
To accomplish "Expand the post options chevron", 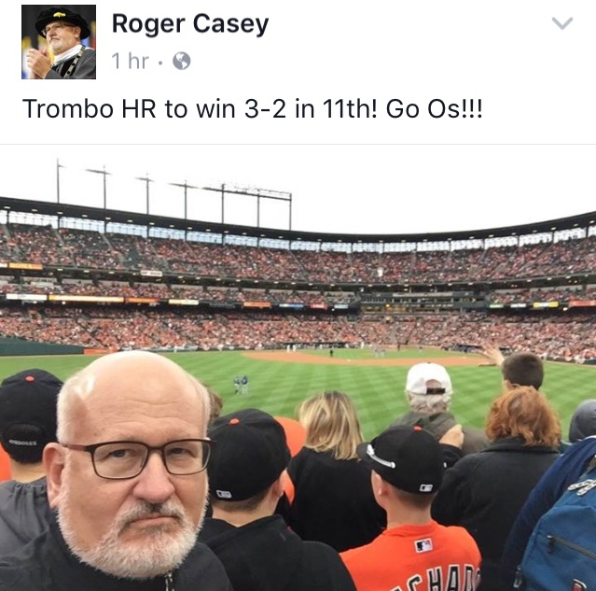I will [562, 23].
